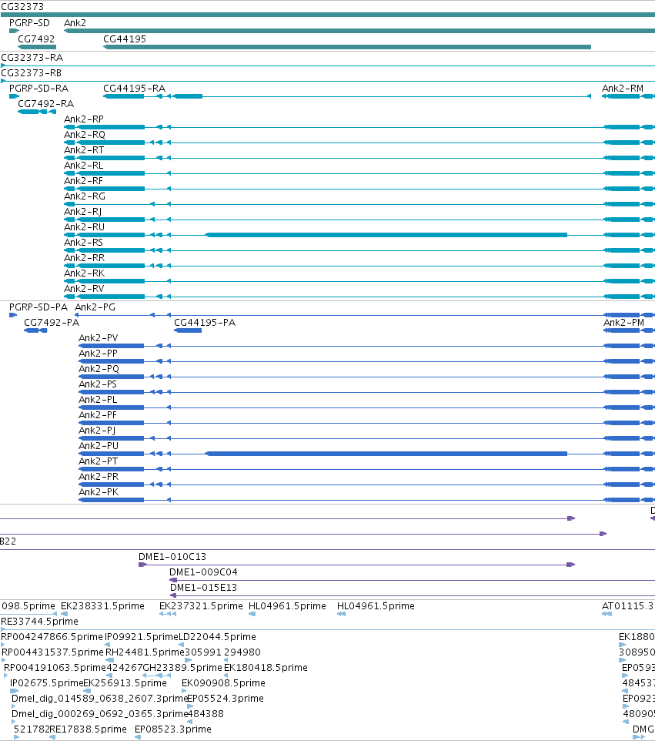Select the EK090908.5prime EST label

(x=223, y=683)
